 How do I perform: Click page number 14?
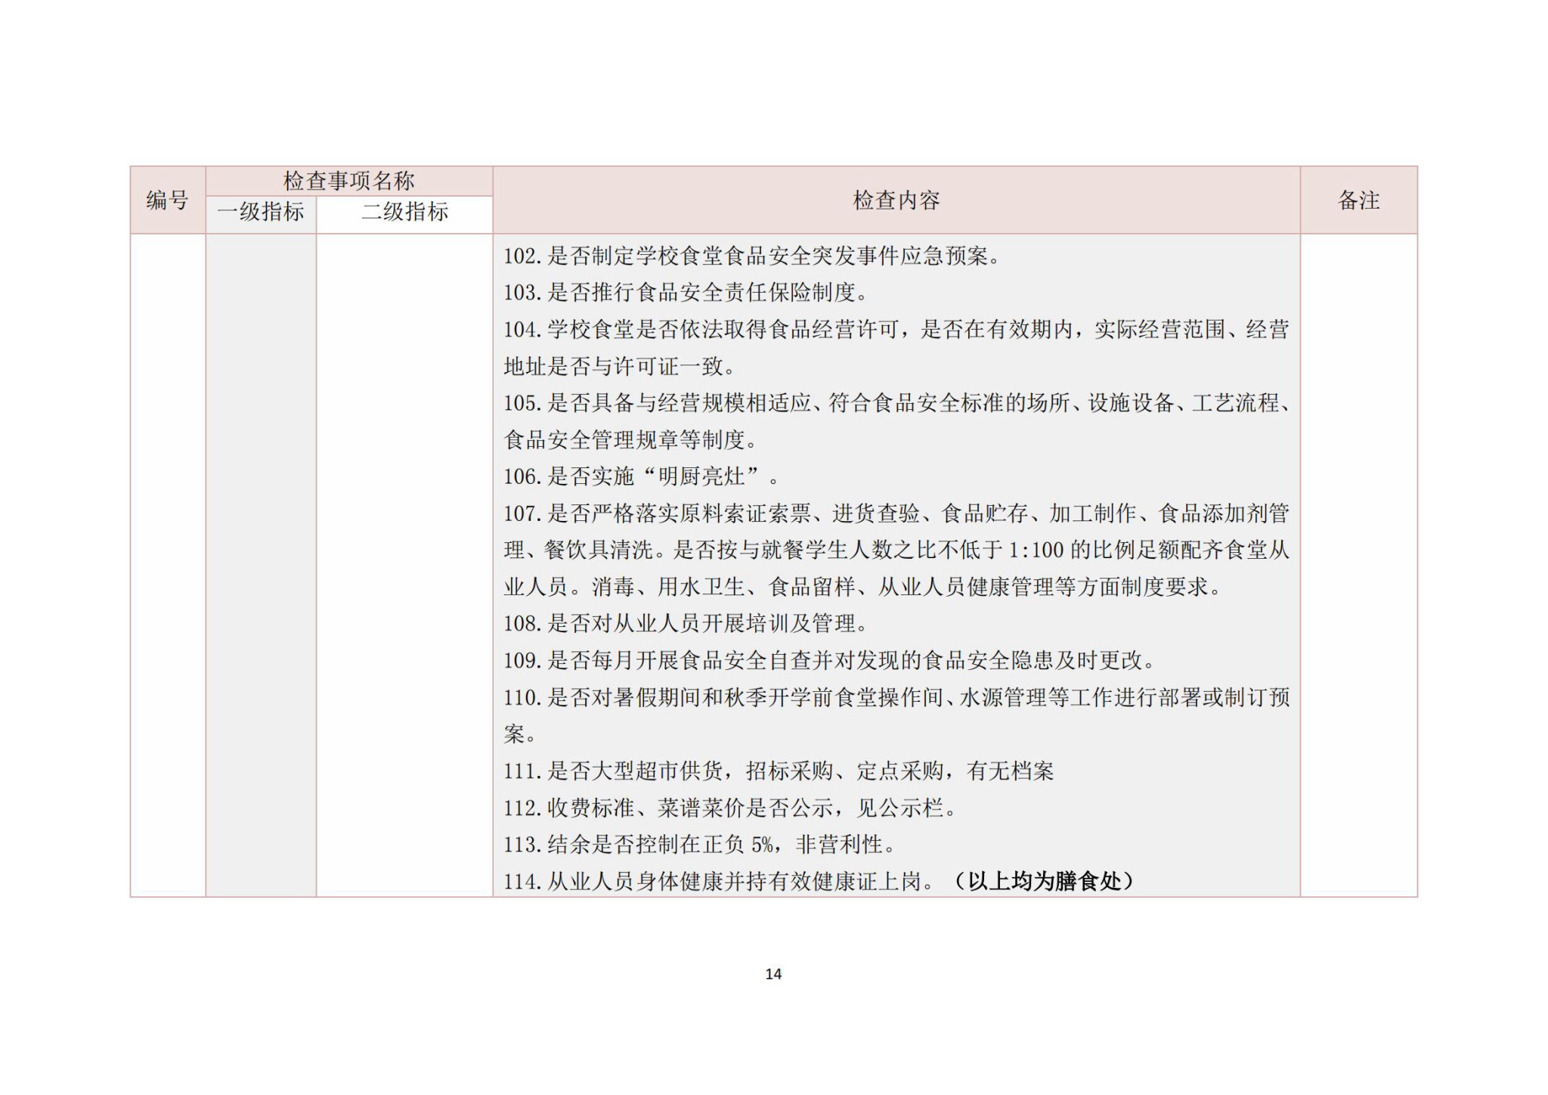[773, 974]
